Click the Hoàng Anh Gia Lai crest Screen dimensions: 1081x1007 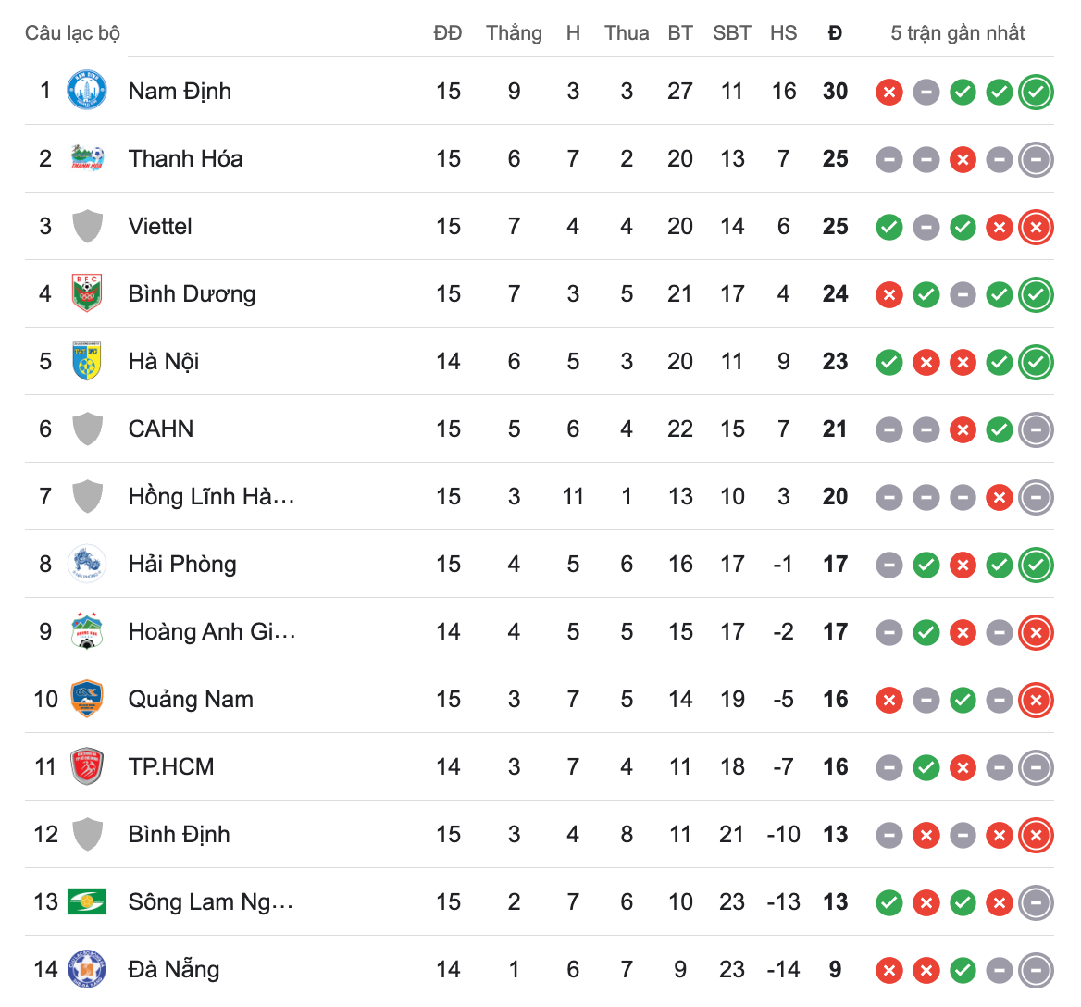click(x=87, y=631)
